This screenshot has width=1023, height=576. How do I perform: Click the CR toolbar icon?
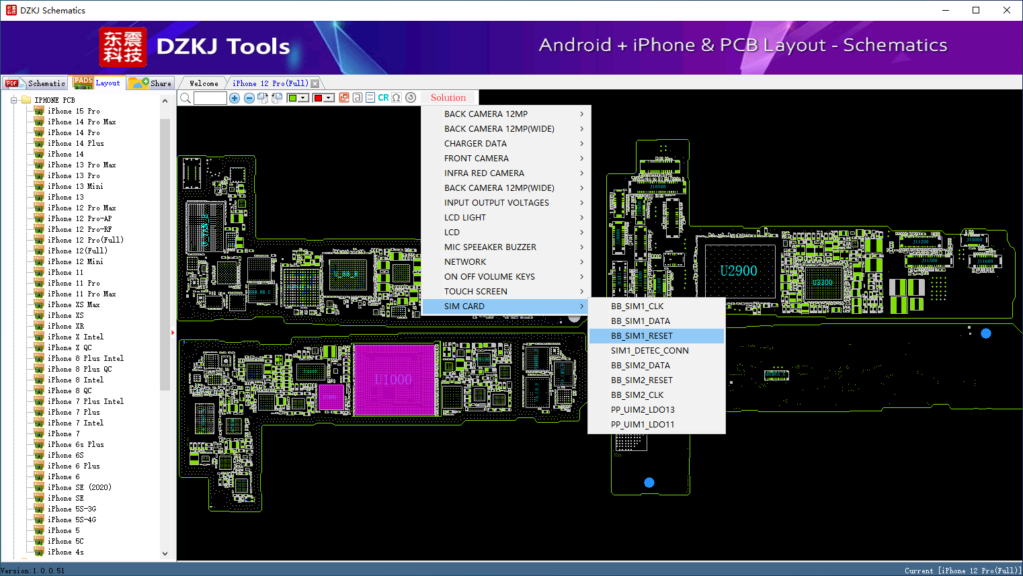pyautogui.click(x=383, y=98)
